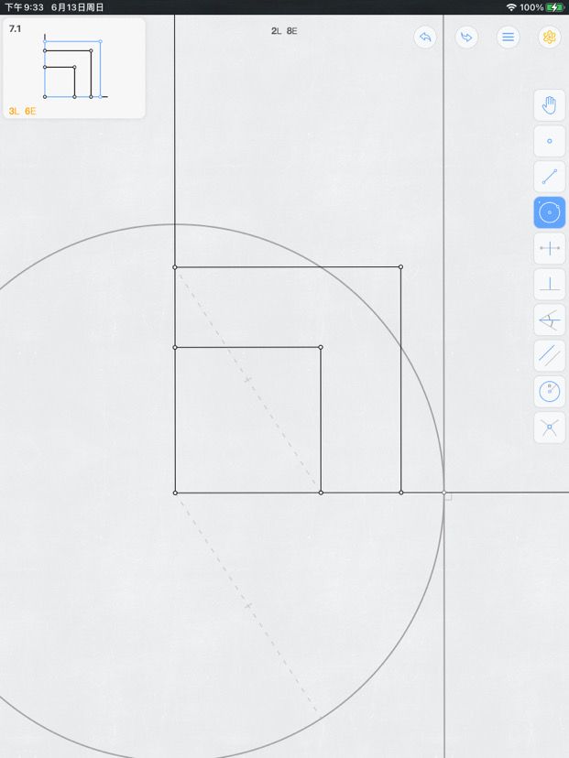Click the point where circle meets the baseline
Image resolution: width=569 pixels, height=758 pixels.
pyautogui.click(x=444, y=493)
